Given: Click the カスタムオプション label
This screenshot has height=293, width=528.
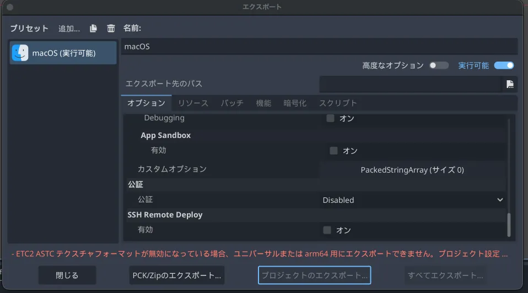Looking at the screenshot, I should 172,169.
